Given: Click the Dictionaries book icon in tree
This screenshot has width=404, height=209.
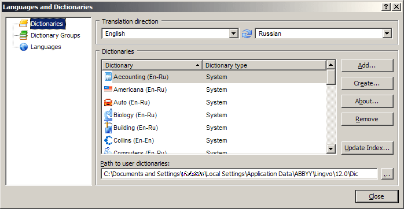Looking at the screenshot, I should 24,24.
